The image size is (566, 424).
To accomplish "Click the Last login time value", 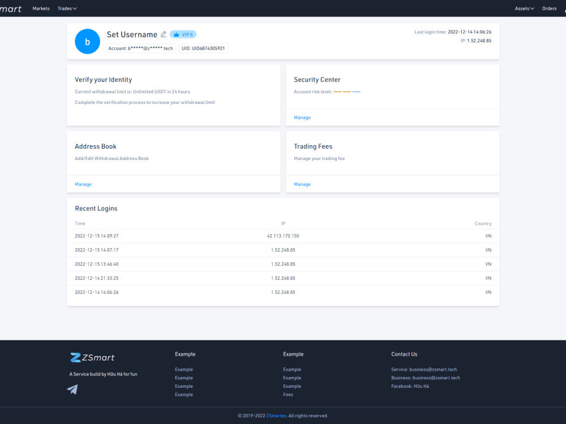I will tap(469, 32).
